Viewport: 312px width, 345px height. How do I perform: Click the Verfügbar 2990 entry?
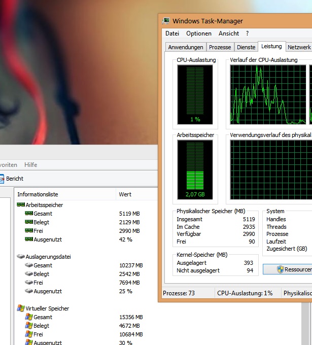216,234
